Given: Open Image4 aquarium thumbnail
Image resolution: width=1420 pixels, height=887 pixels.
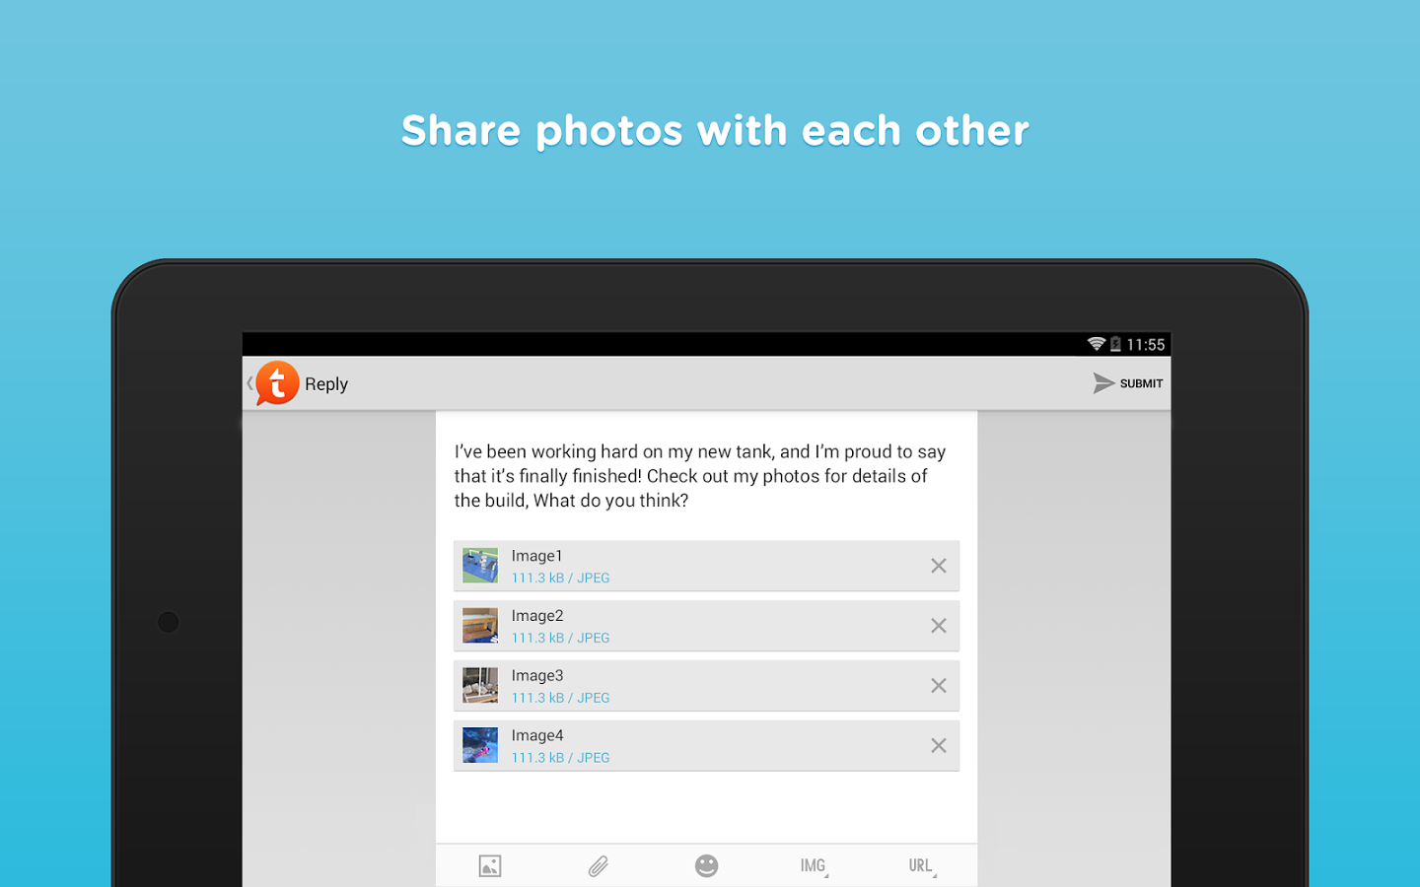Looking at the screenshot, I should 480,746.
